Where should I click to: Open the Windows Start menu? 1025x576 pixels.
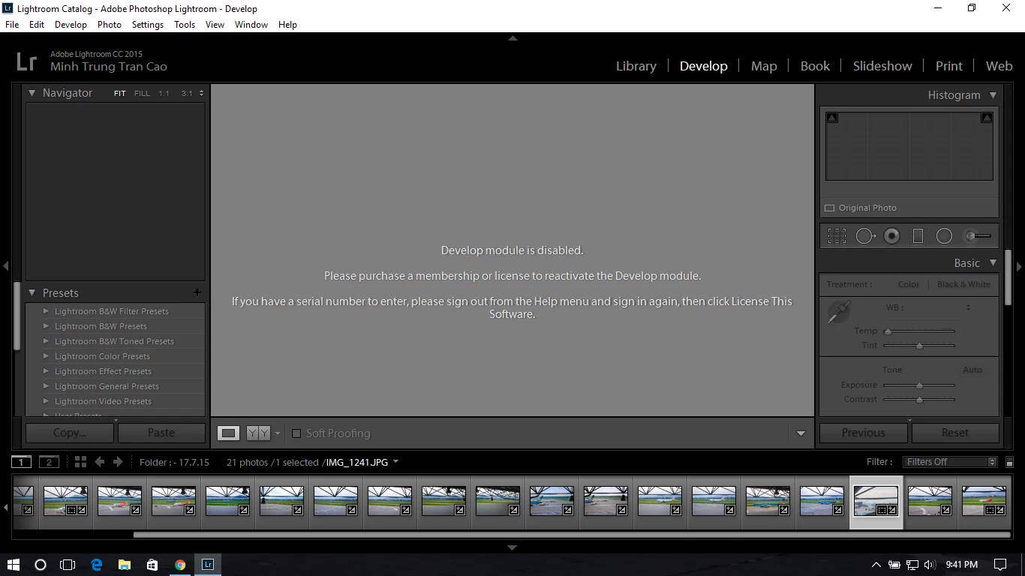[x=14, y=565]
